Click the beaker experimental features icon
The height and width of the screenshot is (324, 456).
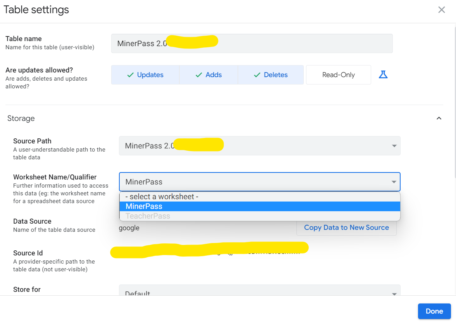click(x=383, y=74)
